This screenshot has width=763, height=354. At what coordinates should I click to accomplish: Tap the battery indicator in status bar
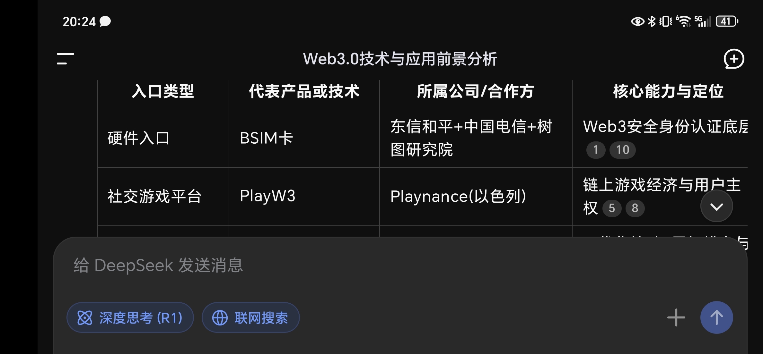(727, 21)
